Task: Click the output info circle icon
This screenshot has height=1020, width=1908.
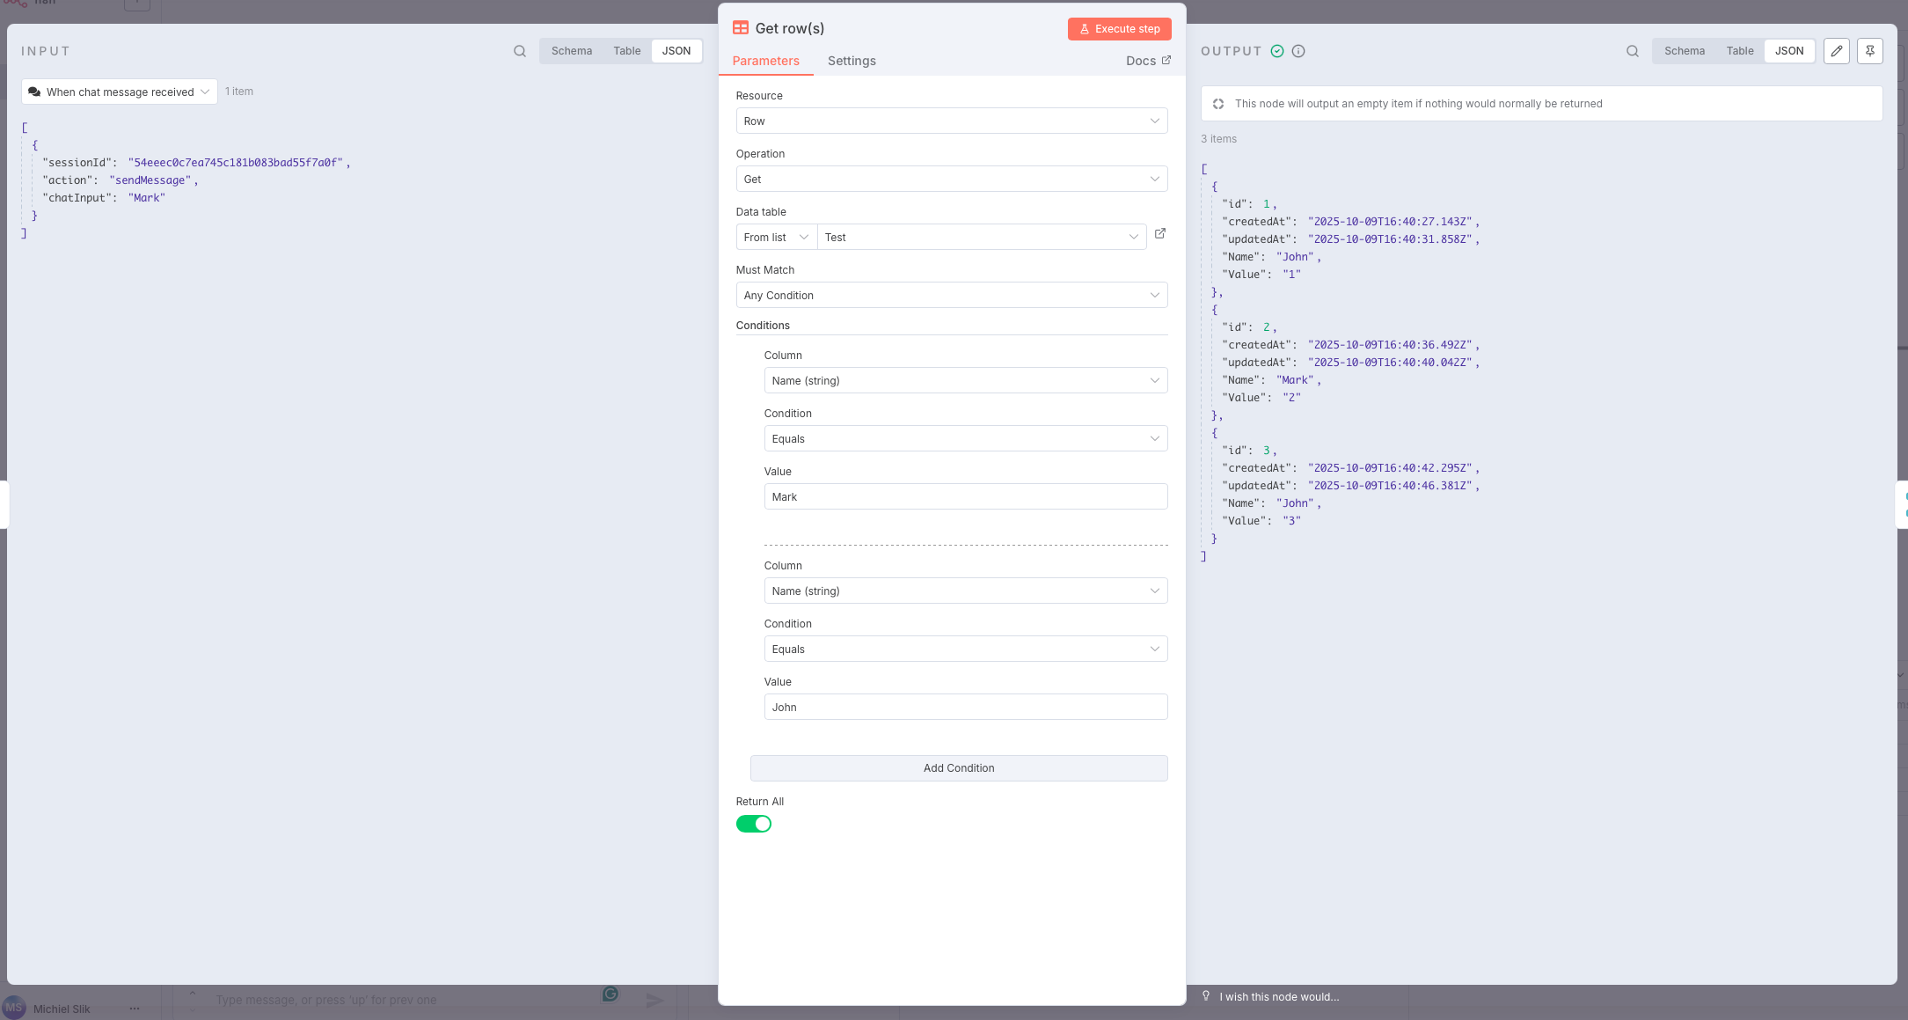Action: click(1298, 51)
